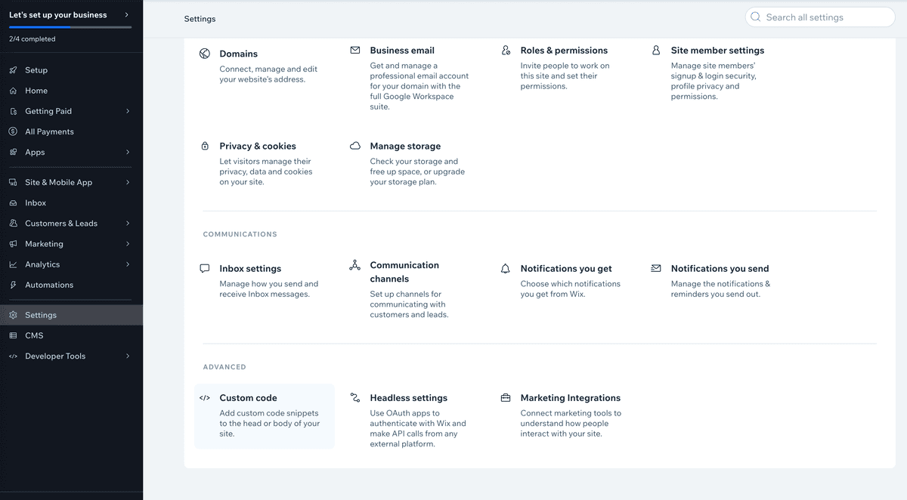Click the Marketing Integrations briefcase icon

(506, 398)
